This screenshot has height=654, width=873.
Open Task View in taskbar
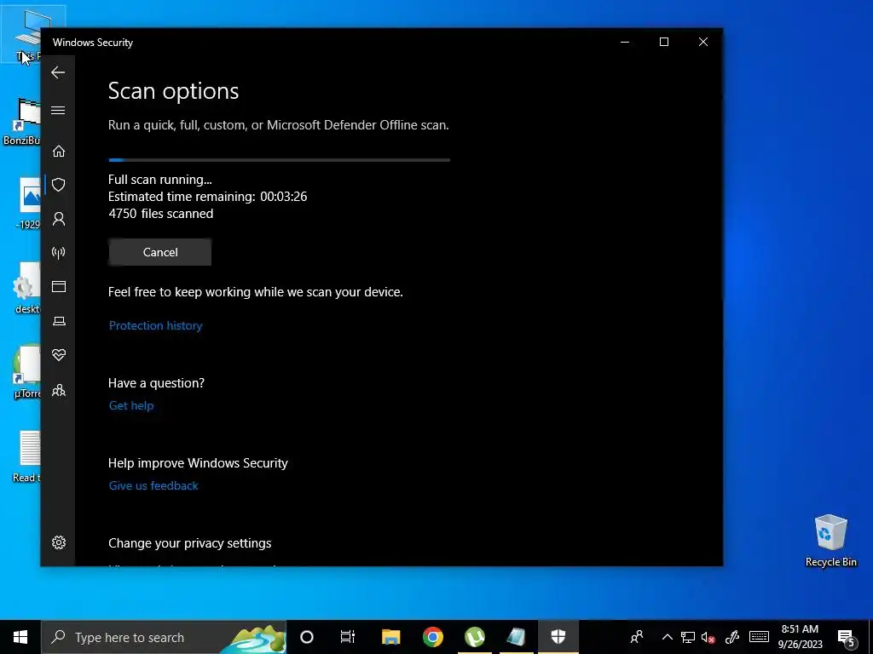[x=348, y=637]
